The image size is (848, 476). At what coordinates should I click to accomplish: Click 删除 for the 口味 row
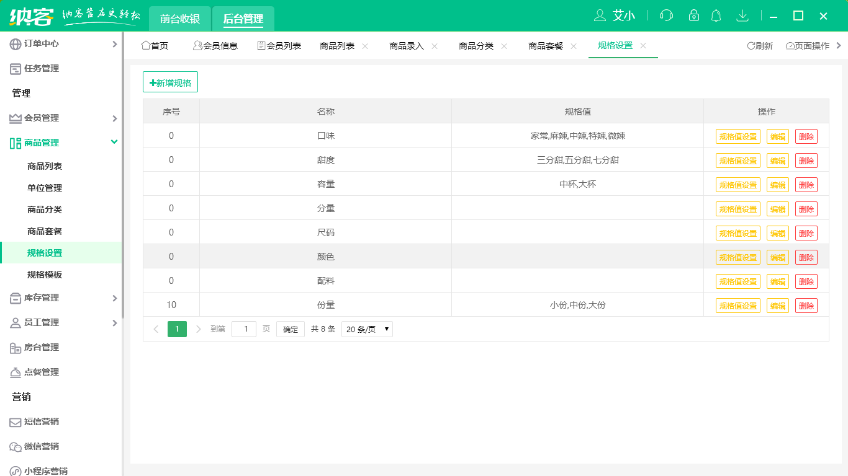(806, 136)
